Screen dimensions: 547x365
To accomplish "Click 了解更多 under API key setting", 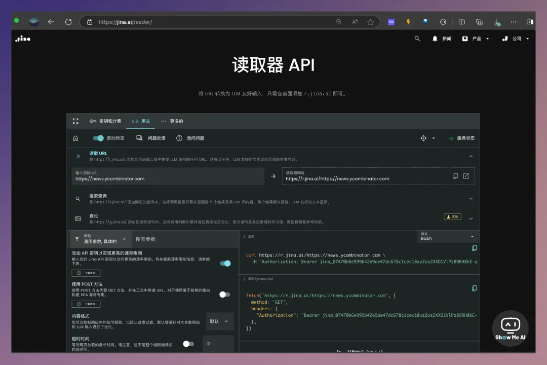I will coord(86,273).
